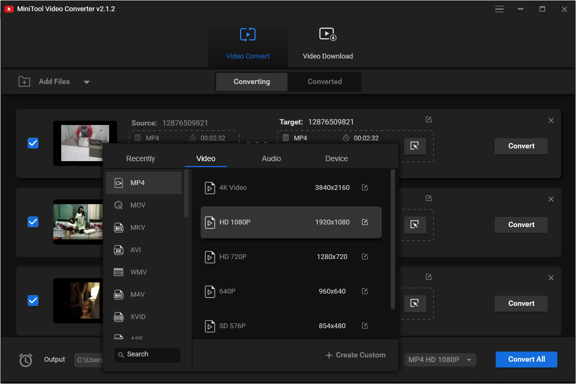Open the hamburger menu in title bar

click(x=499, y=9)
